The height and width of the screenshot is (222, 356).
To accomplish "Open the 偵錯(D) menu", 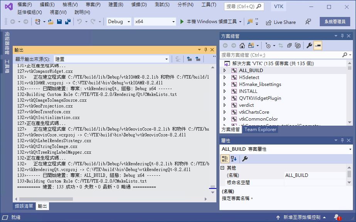I will tap(139, 5).
